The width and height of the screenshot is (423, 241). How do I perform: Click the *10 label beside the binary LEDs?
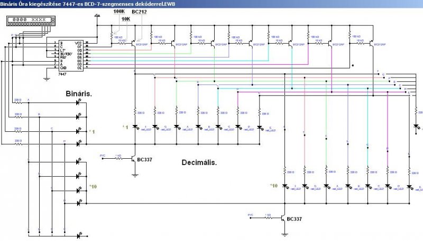point(93,186)
